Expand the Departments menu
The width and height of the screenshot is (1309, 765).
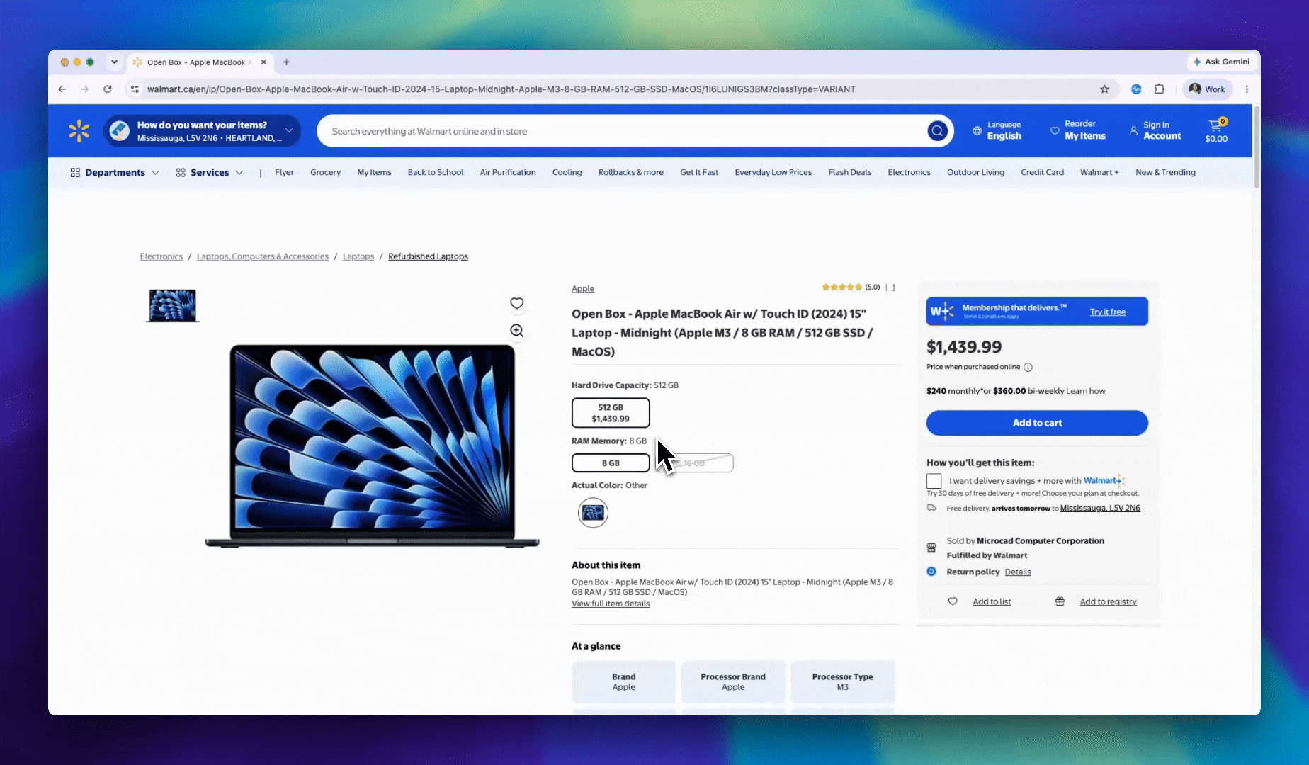coord(114,173)
